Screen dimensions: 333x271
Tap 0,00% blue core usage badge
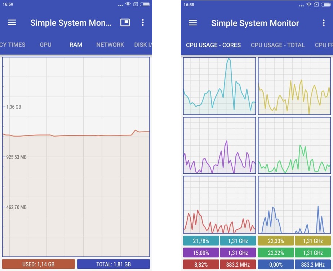point(276,264)
